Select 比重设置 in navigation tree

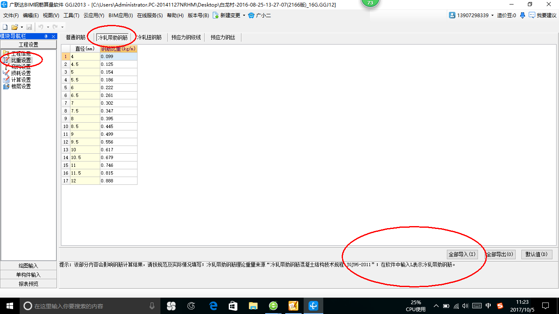tap(21, 60)
